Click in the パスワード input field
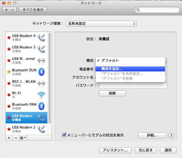The image size is (182, 158). [133, 85]
